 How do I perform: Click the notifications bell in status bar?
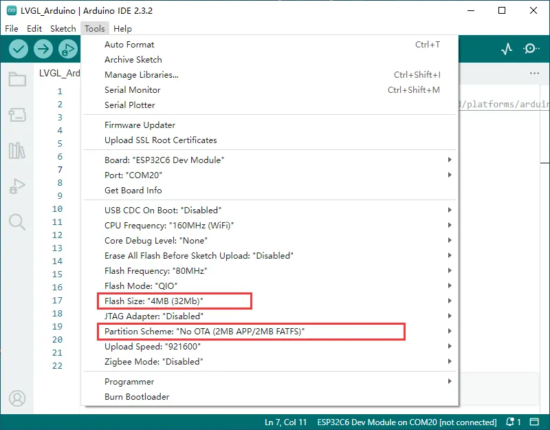510,422
